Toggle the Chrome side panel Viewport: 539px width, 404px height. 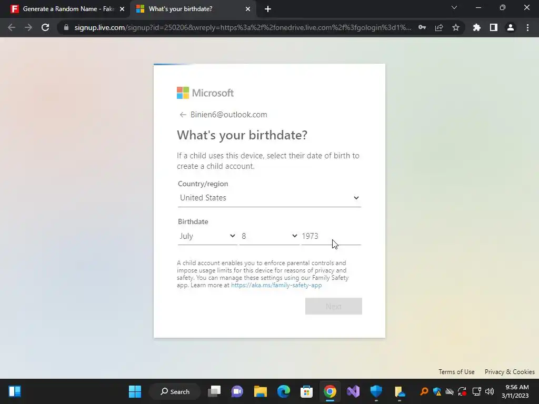(494, 27)
